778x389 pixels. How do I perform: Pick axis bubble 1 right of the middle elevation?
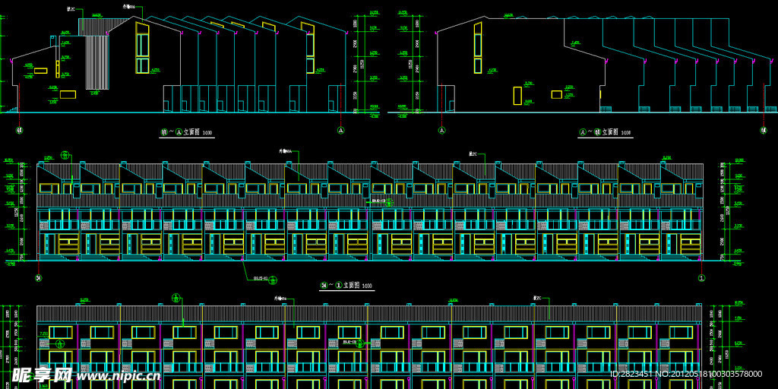[701, 278]
